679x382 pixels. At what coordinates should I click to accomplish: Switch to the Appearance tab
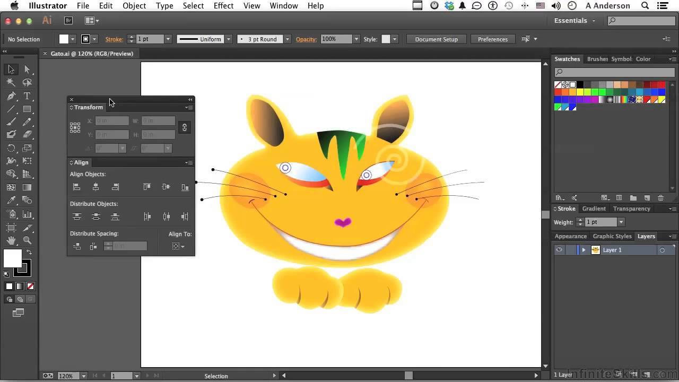tap(570, 236)
